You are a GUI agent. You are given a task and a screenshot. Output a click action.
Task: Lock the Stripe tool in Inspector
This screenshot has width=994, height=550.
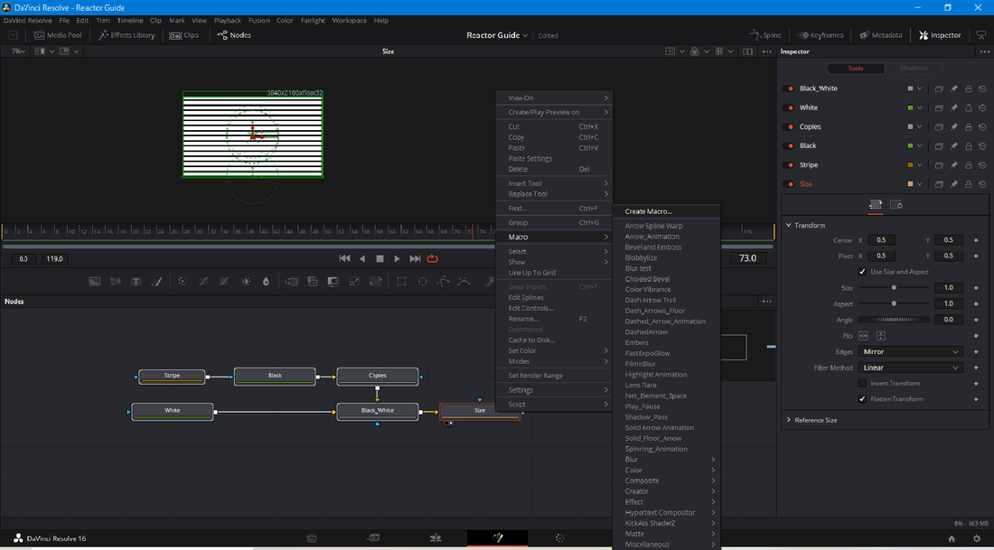pyautogui.click(x=968, y=165)
